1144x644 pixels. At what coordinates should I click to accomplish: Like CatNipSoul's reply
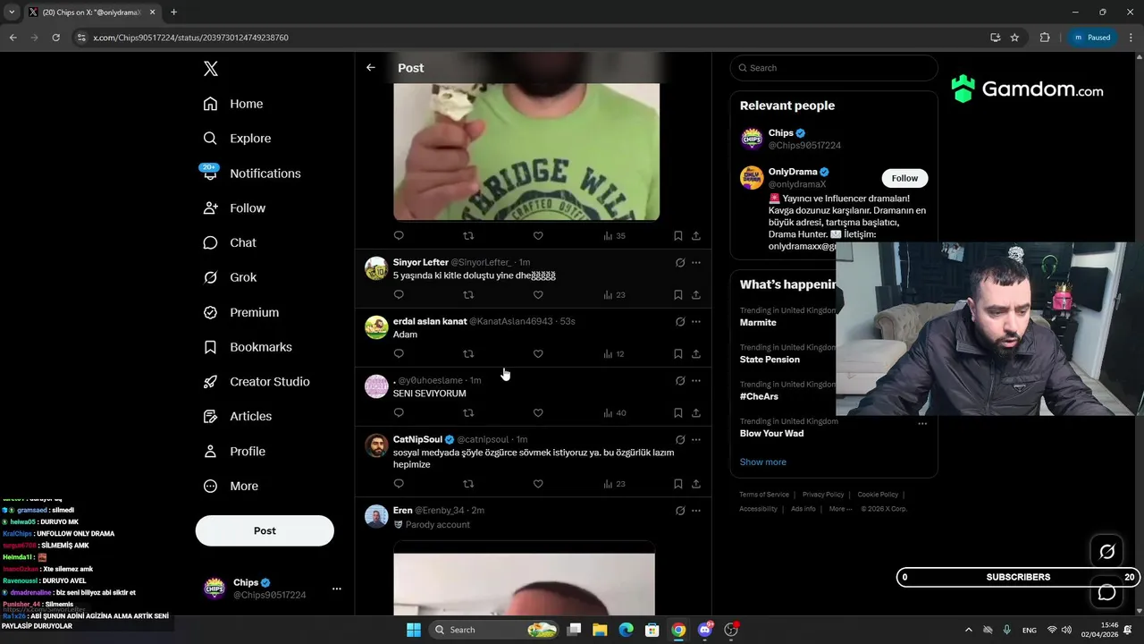538,484
